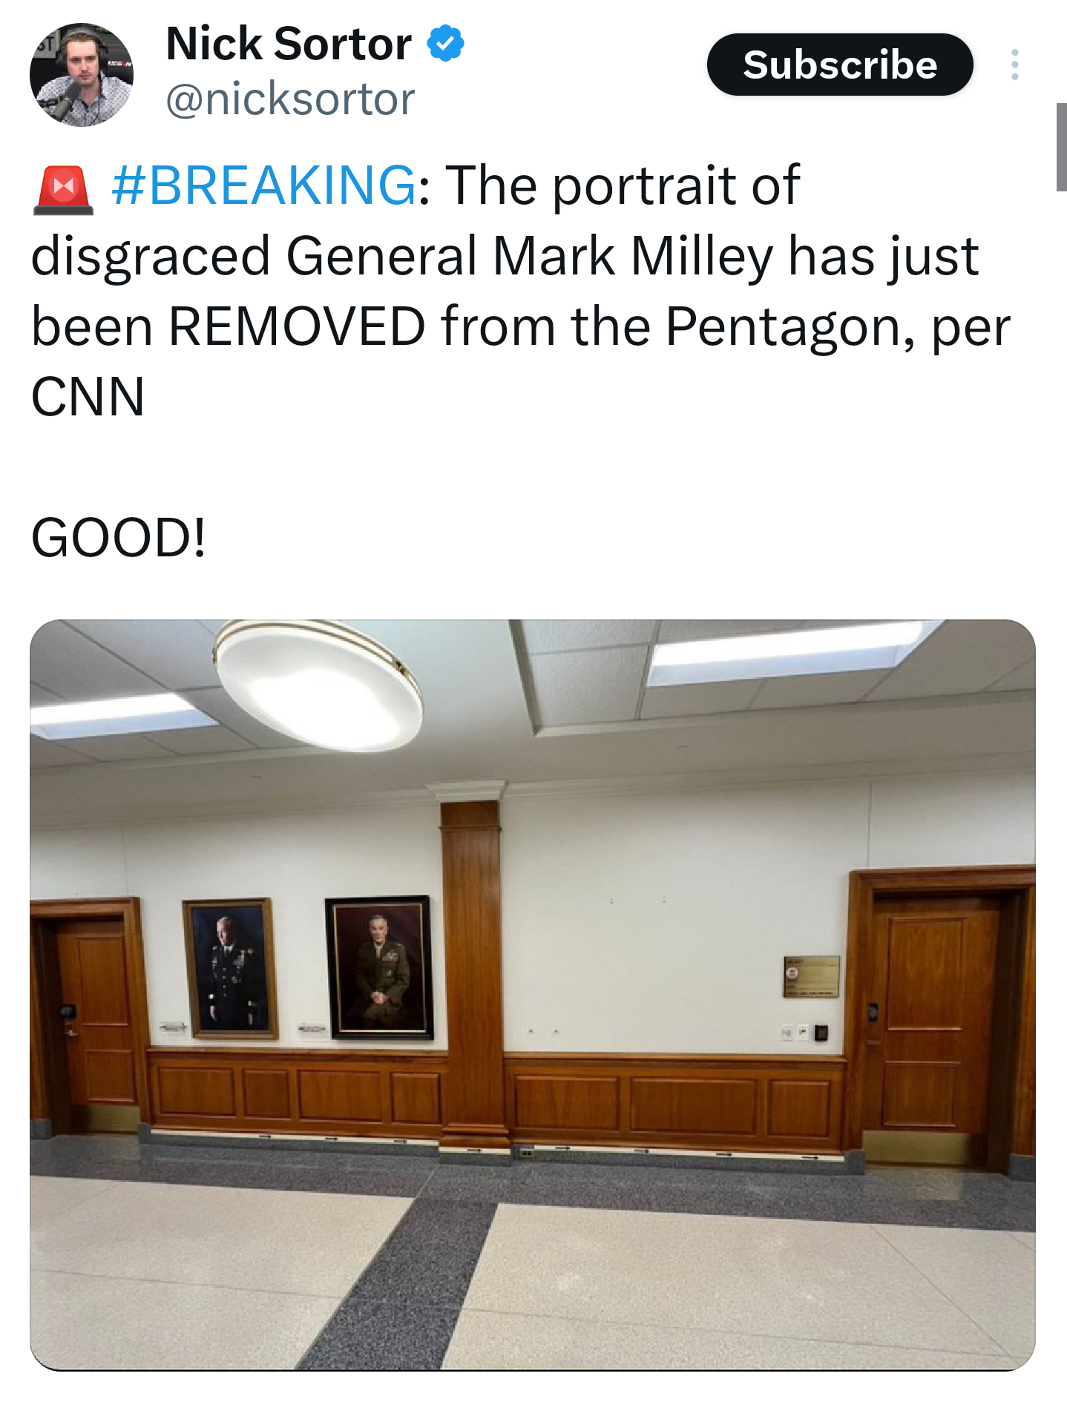Image resolution: width=1067 pixels, height=1402 pixels.
Task: Open the #BREAKING hashtag link
Action: click(x=263, y=185)
